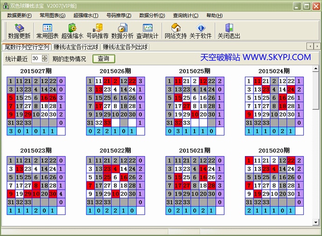Open the 数据更新(F) menu
The image size is (322, 236).
20,15
